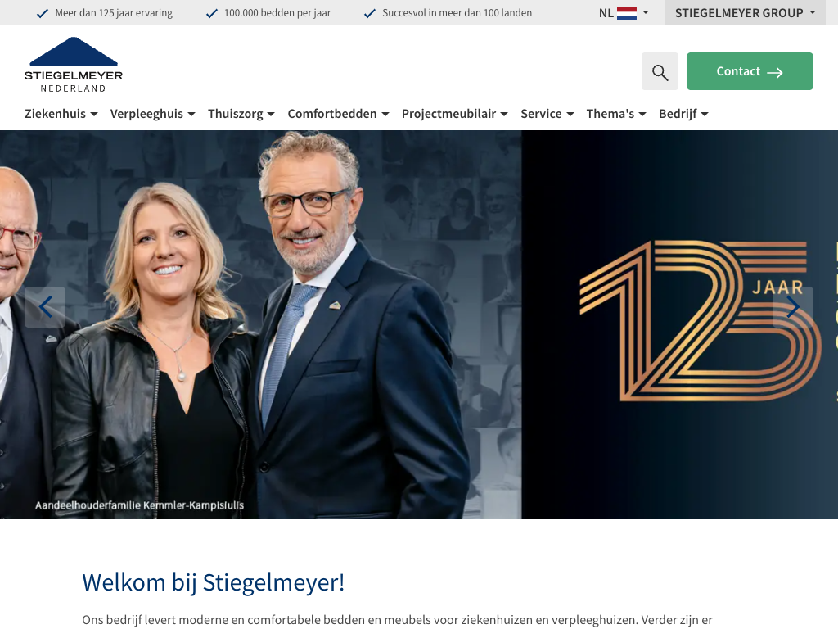Open the Bedrijf navigation menu
838x629 pixels.
tap(683, 114)
